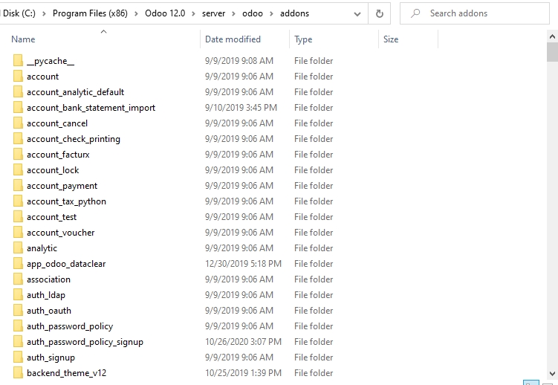This screenshot has height=385, width=558.
Task: Click the account_check_printing folder icon
Action: tap(18, 139)
